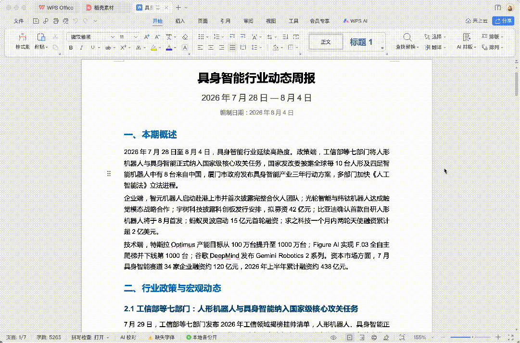520x343 pixels.
Task: Click the 云上云 cloud upload icon
Action: [468, 21]
